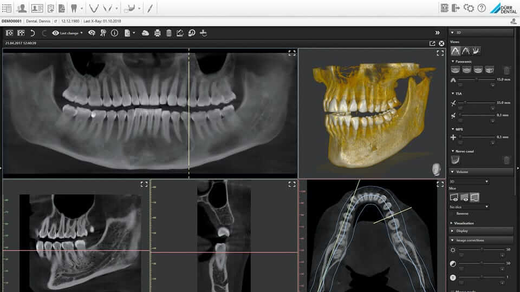Maximize the 3D rendering viewport
Screen dimensions: 520x292
click(x=440, y=53)
